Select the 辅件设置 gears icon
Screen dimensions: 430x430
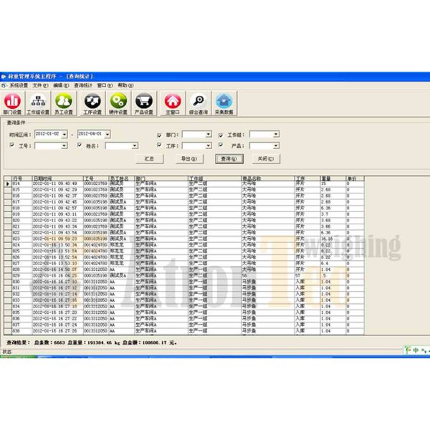118,102
